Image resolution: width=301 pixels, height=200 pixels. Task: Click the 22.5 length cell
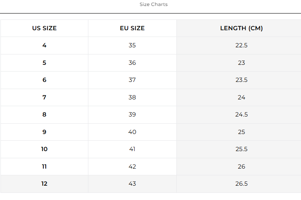coord(241,45)
